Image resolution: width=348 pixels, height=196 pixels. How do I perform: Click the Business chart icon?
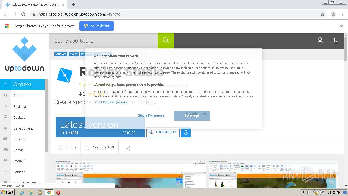click(5, 106)
